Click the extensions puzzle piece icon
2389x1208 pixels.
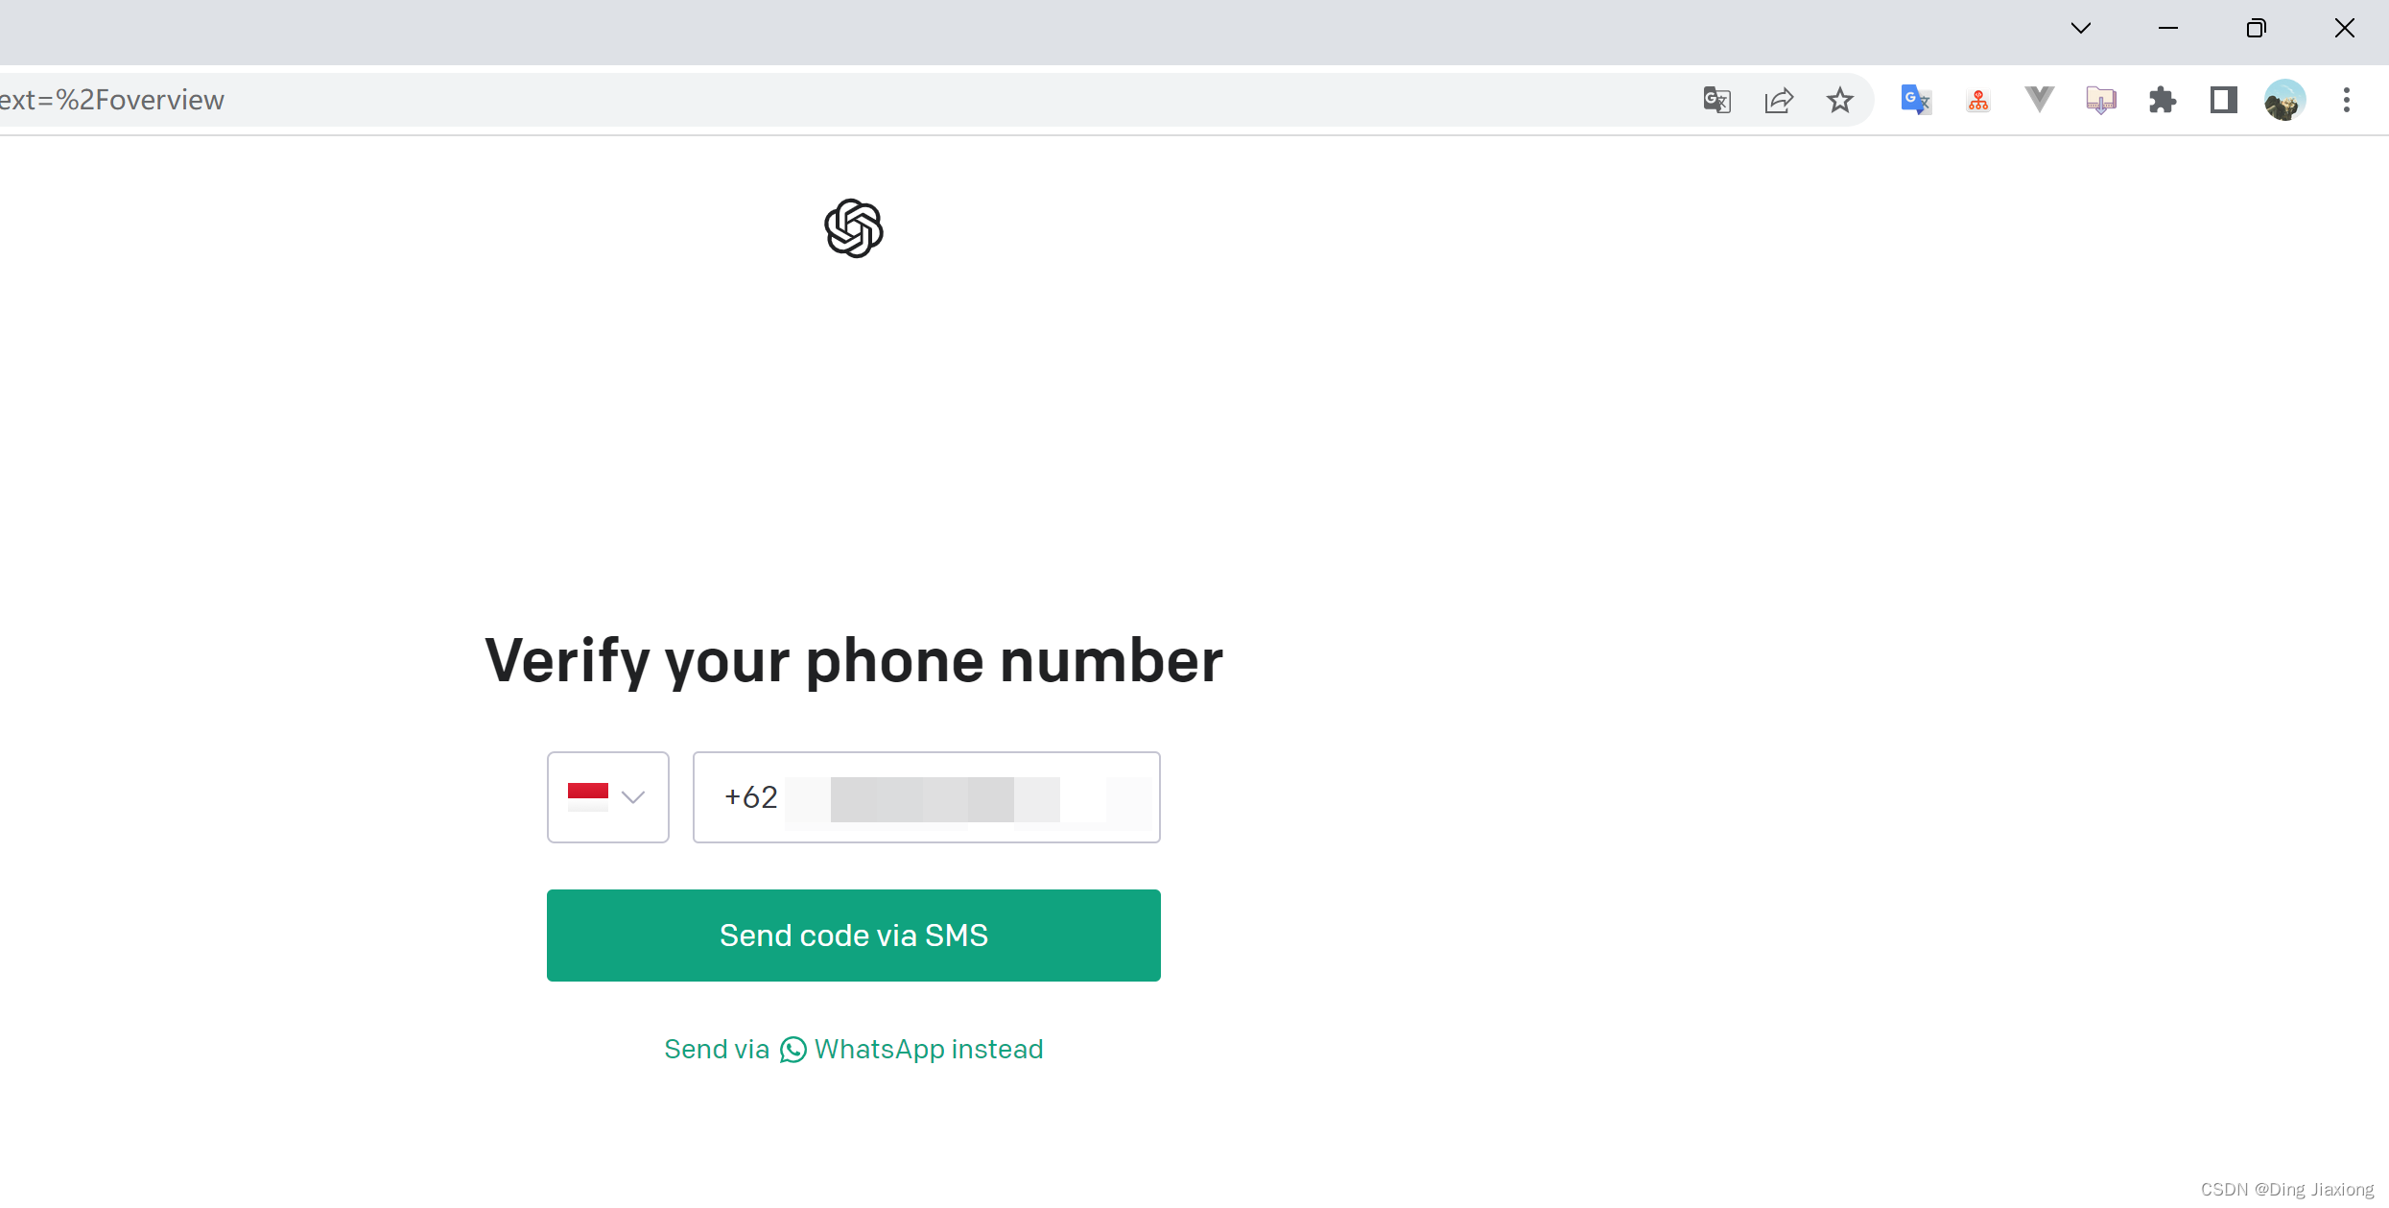[2163, 100]
